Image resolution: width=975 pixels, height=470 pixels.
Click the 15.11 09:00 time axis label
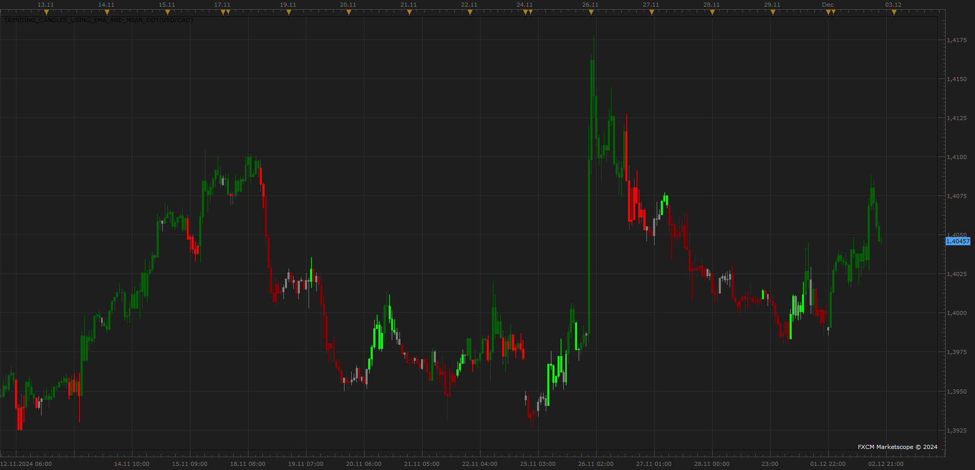click(x=189, y=464)
